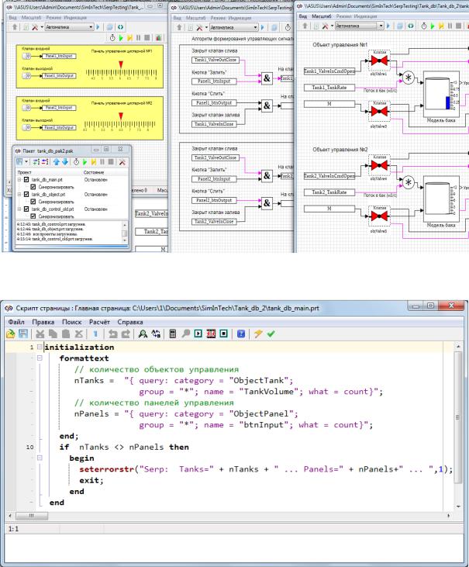469x567 pixels.
Task: Open the save dropdown arrow in the package toolbar
Action: tap(26, 162)
